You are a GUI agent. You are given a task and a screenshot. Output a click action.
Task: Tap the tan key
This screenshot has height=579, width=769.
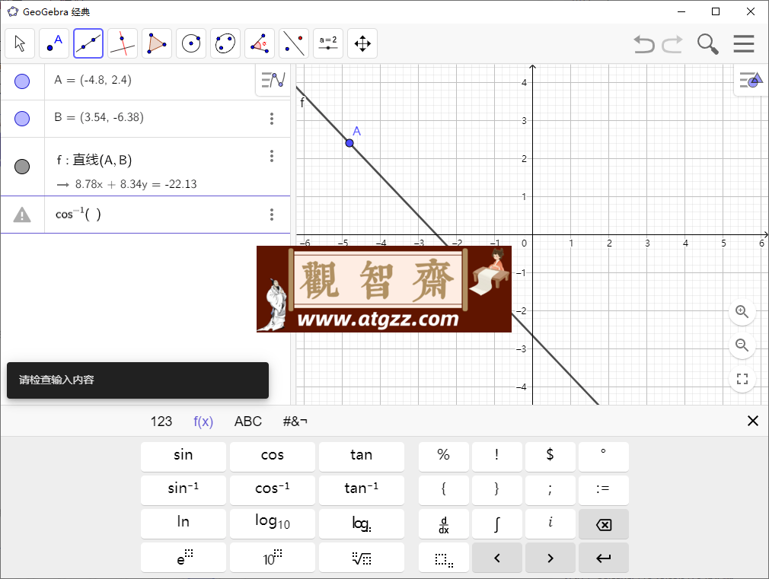(362, 456)
